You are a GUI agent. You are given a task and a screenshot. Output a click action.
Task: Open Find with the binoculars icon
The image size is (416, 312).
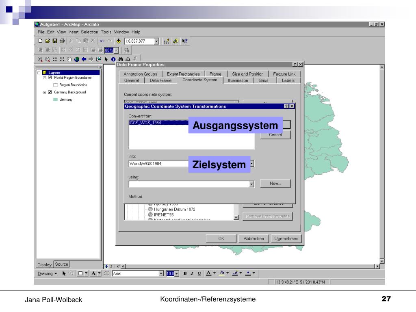121,59
